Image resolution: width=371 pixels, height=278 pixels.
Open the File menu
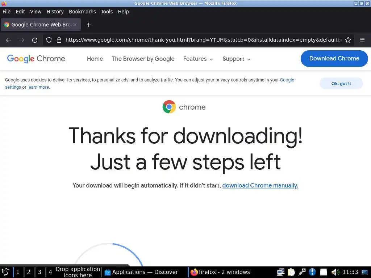[7, 12]
